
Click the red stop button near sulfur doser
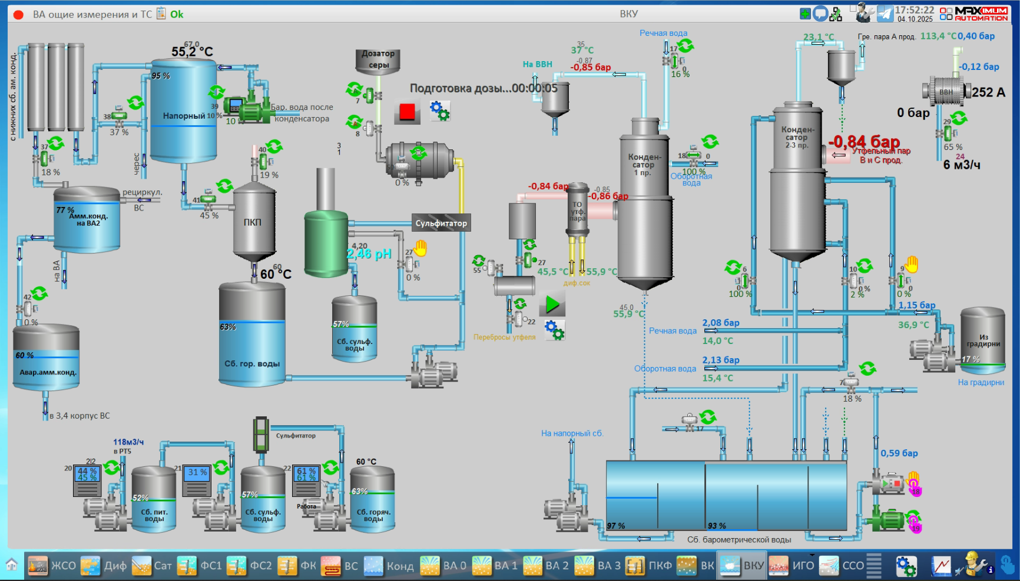pyautogui.click(x=407, y=112)
